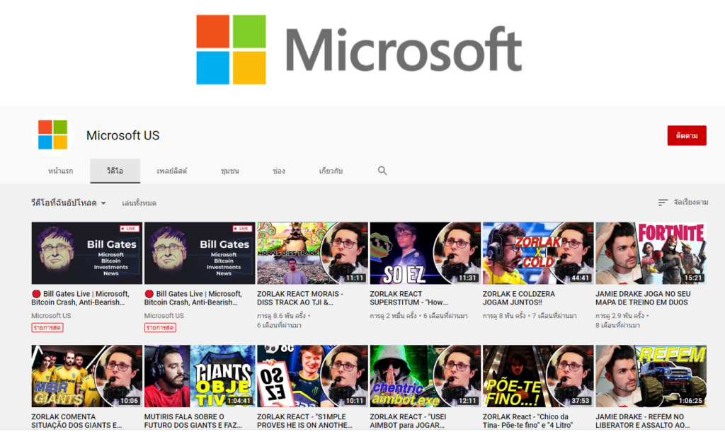
Task: Click the large Microsoft banner logo
Action: (359, 50)
